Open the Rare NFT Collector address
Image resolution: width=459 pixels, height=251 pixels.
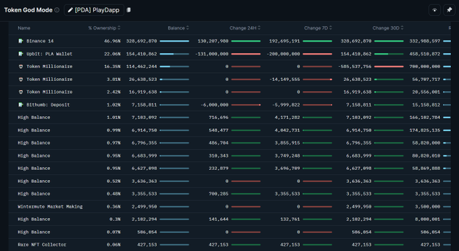tap(42, 244)
